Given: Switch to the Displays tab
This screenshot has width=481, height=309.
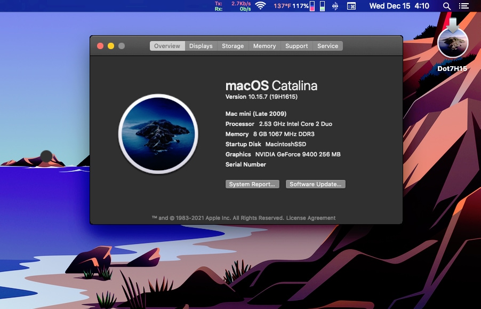Looking at the screenshot, I should [201, 46].
